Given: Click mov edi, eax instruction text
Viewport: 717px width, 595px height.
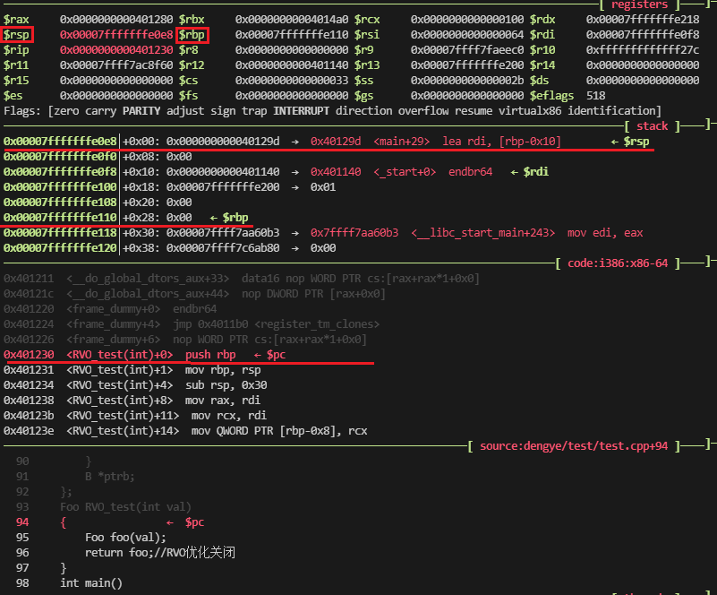Looking at the screenshot, I should click(605, 232).
